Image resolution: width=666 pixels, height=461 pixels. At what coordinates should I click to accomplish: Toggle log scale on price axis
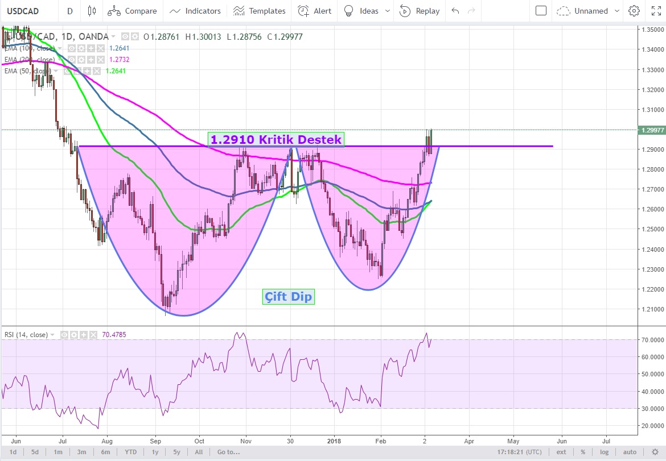click(604, 452)
